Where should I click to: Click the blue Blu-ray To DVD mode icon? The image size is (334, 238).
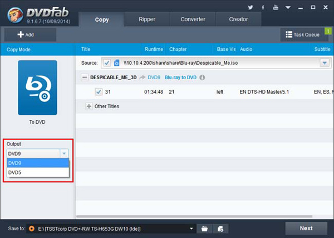tap(37, 88)
